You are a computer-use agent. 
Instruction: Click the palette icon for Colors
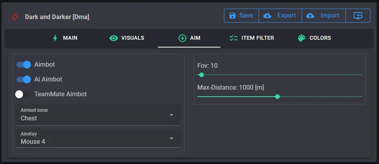tap(301, 38)
